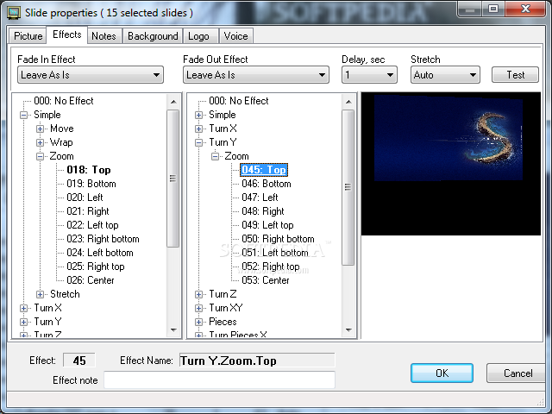Expand the Turn Z node in fade-out tree
Image resolution: width=552 pixels, height=414 pixels.
[x=198, y=294]
